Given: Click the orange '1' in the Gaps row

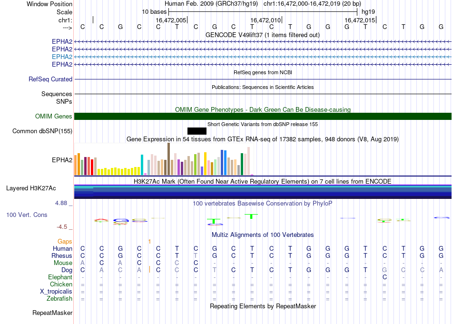Looking at the screenshot, I should pos(149,242).
